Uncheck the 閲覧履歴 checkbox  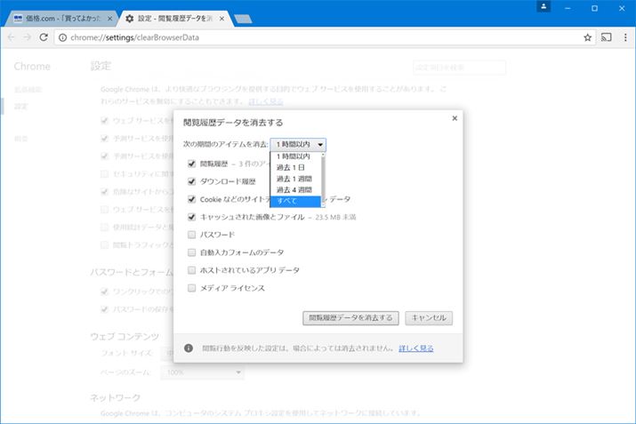(192, 164)
